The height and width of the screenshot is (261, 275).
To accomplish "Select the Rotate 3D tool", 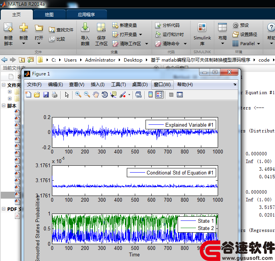I will point(105,95).
